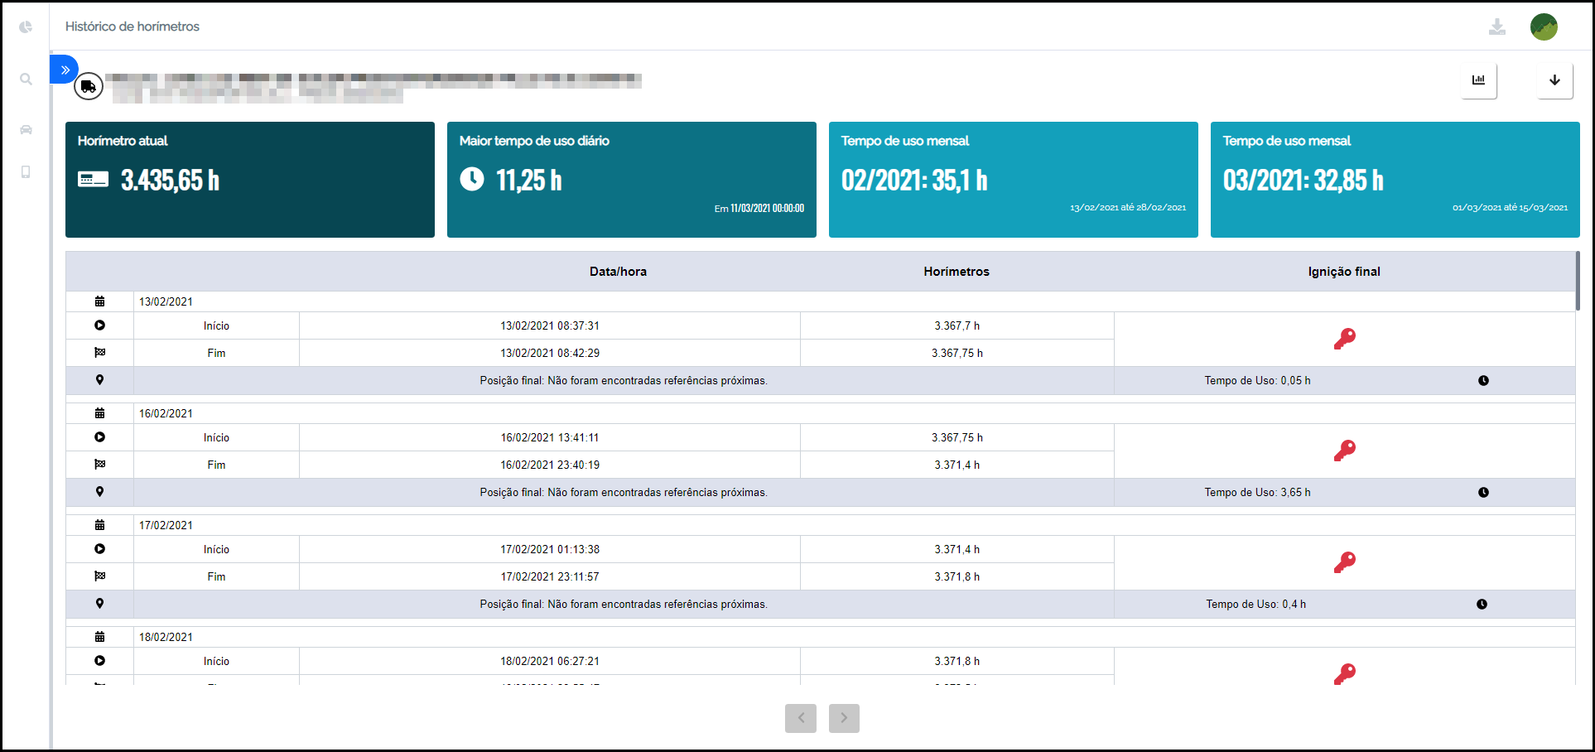Select end time 17/02/2021 23:11:57
Screen dimensions: 1595x752
(x=550, y=576)
